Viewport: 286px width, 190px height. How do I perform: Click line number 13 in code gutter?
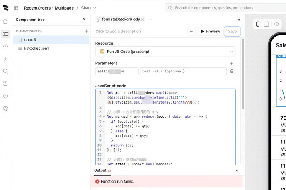click(x=99, y=160)
